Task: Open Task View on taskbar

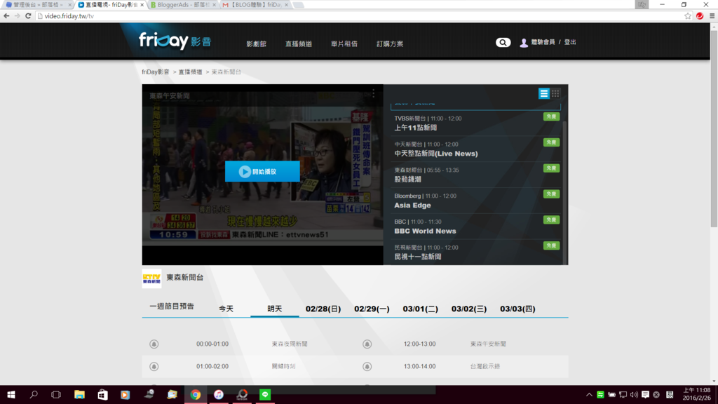Action: [56, 394]
